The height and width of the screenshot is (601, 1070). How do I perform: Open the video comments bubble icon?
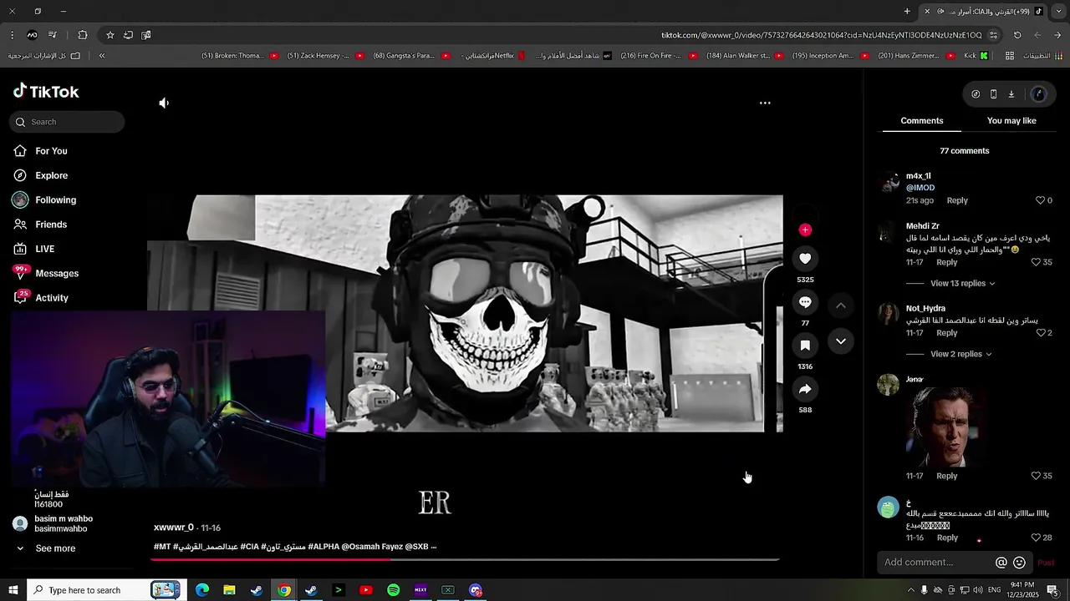point(805,302)
